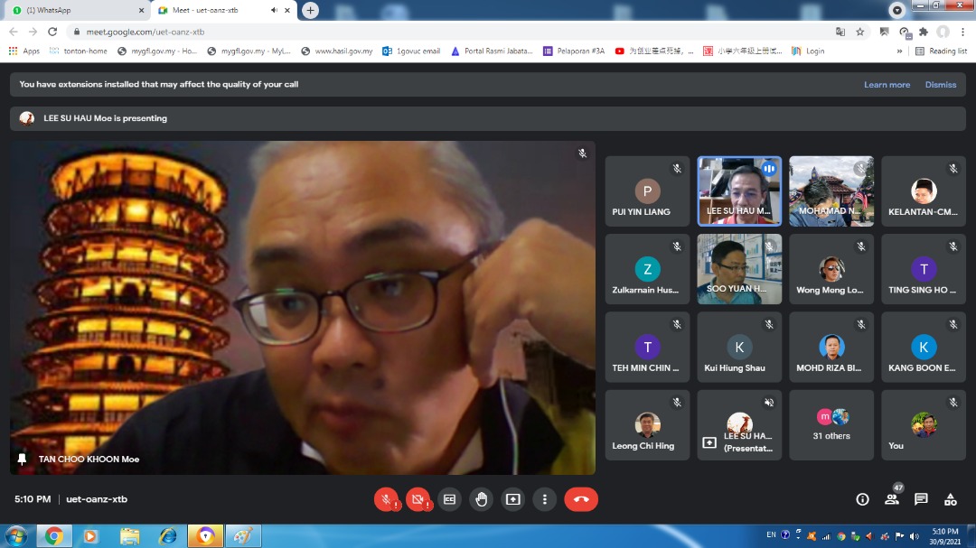Open Internet Explorer in taskbar

tap(167, 535)
